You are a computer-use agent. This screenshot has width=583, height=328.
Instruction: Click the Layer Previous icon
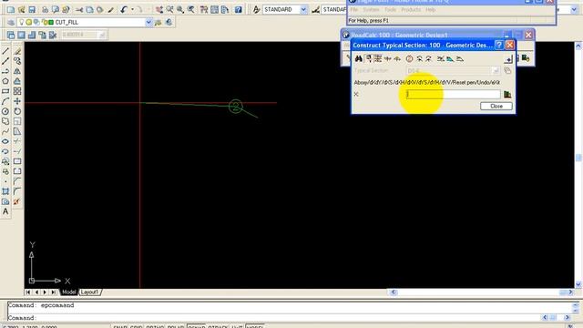pos(169,22)
